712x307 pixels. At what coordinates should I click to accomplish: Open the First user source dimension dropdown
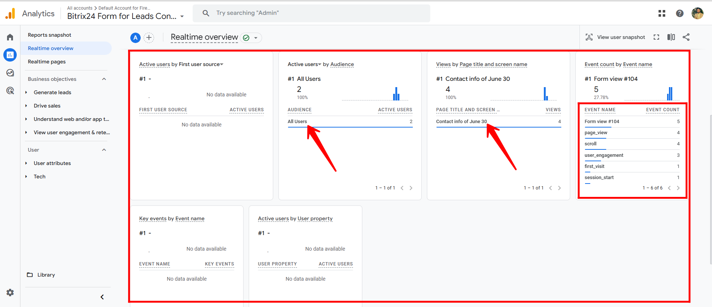click(x=201, y=64)
